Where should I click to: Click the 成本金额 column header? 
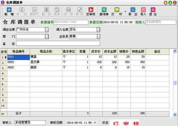click(x=110, y=52)
